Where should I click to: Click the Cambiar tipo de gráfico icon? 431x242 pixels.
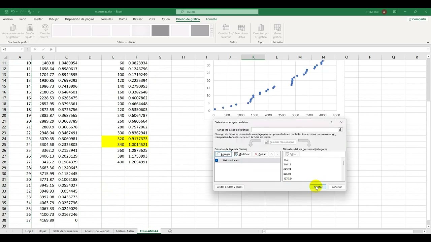(261, 31)
